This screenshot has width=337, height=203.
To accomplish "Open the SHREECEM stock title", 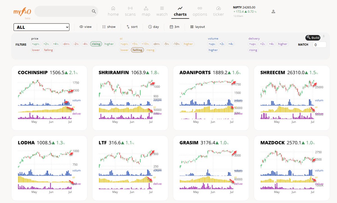I will pos(273,73).
